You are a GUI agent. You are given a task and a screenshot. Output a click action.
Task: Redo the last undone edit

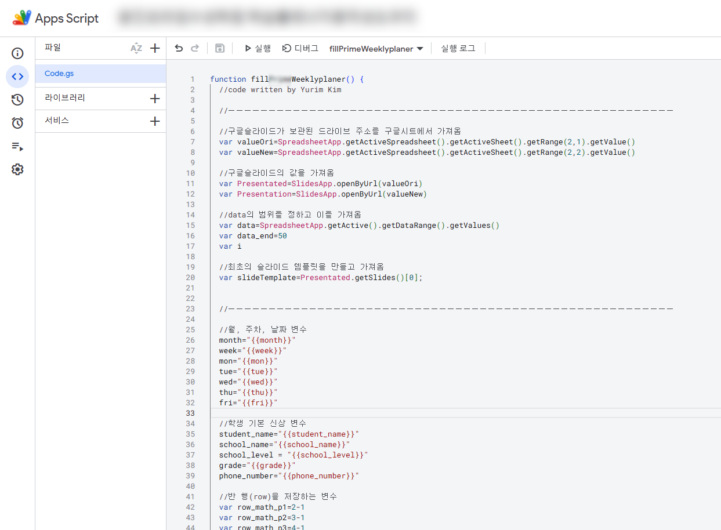pyautogui.click(x=196, y=48)
